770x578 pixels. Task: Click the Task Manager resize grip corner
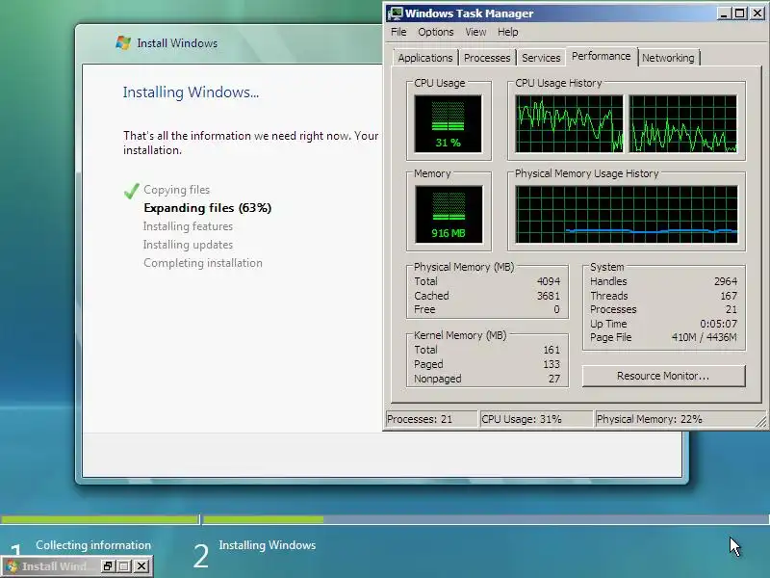point(761,421)
